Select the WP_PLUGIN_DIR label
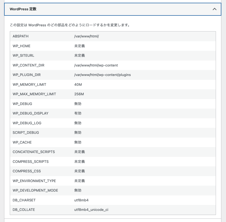226x222 pixels. click(x=27, y=75)
